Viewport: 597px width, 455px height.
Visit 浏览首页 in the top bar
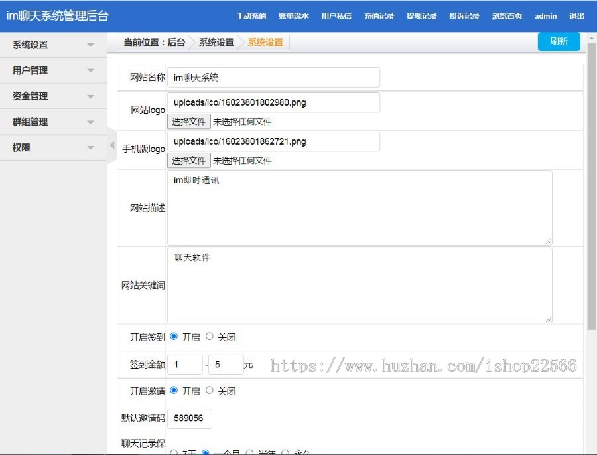pyautogui.click(x=507, y=16)
